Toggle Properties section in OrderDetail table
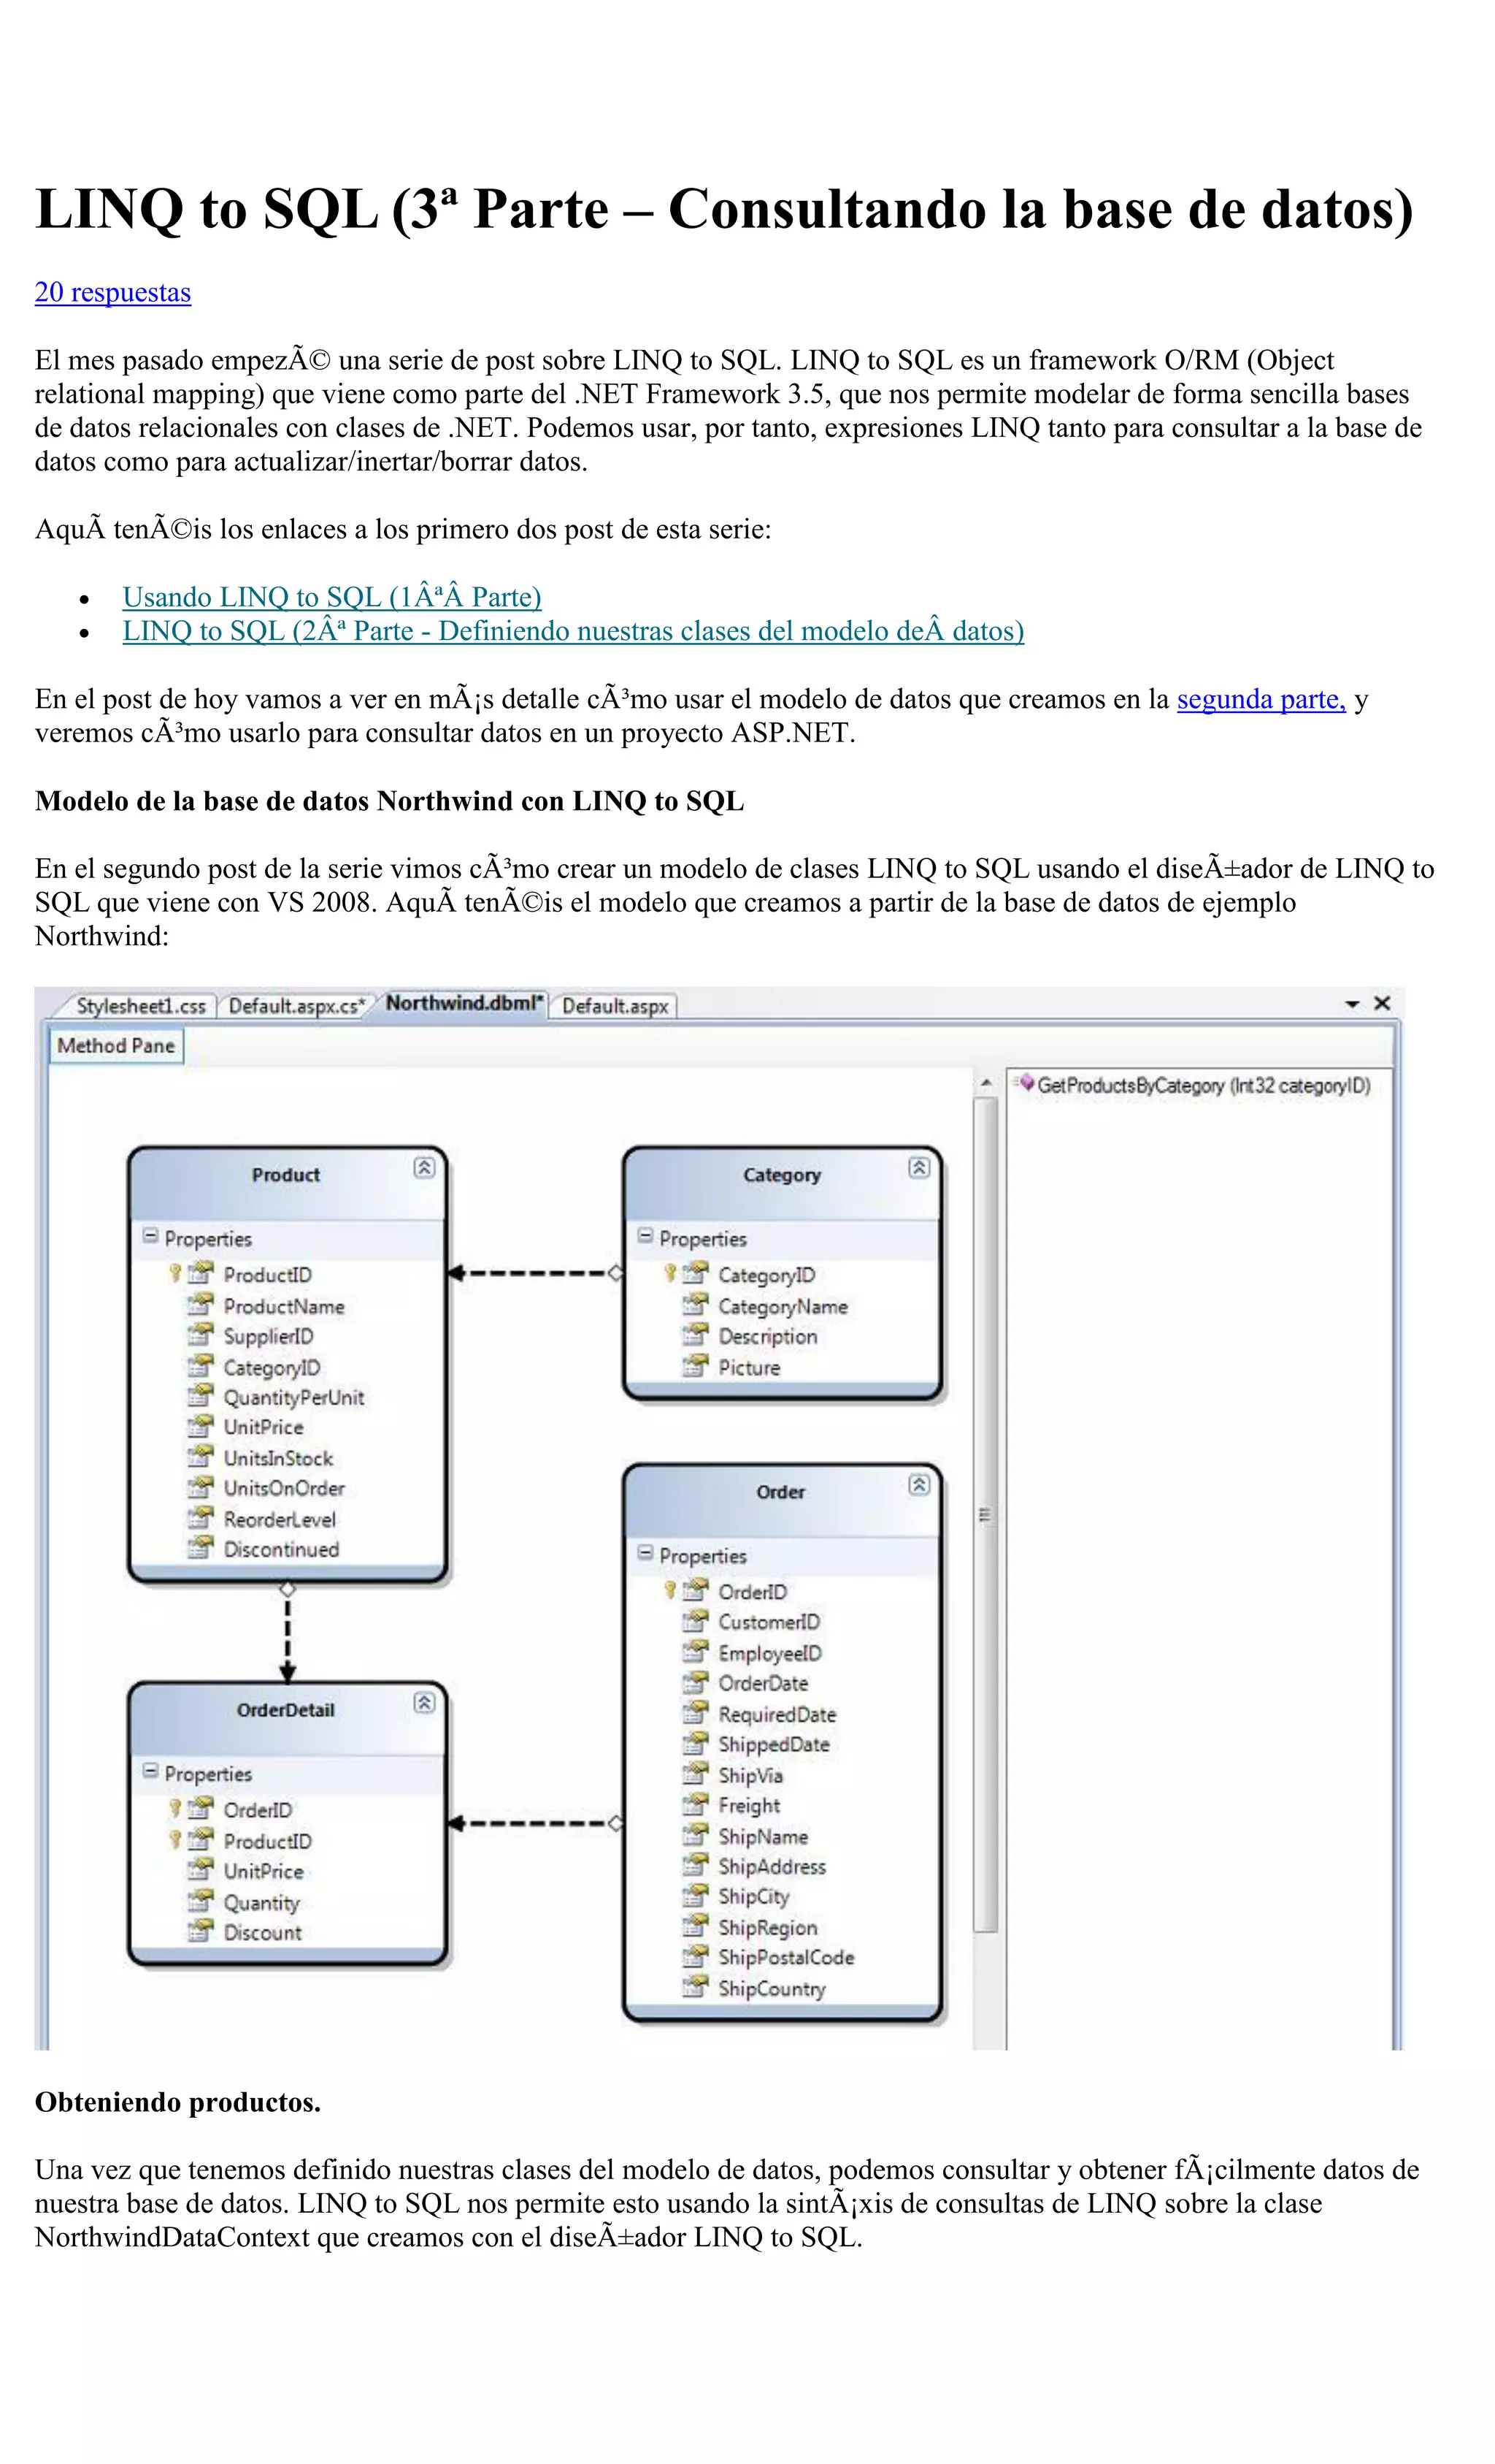The image size is (1495, 2464). [x=151, y=1771]
